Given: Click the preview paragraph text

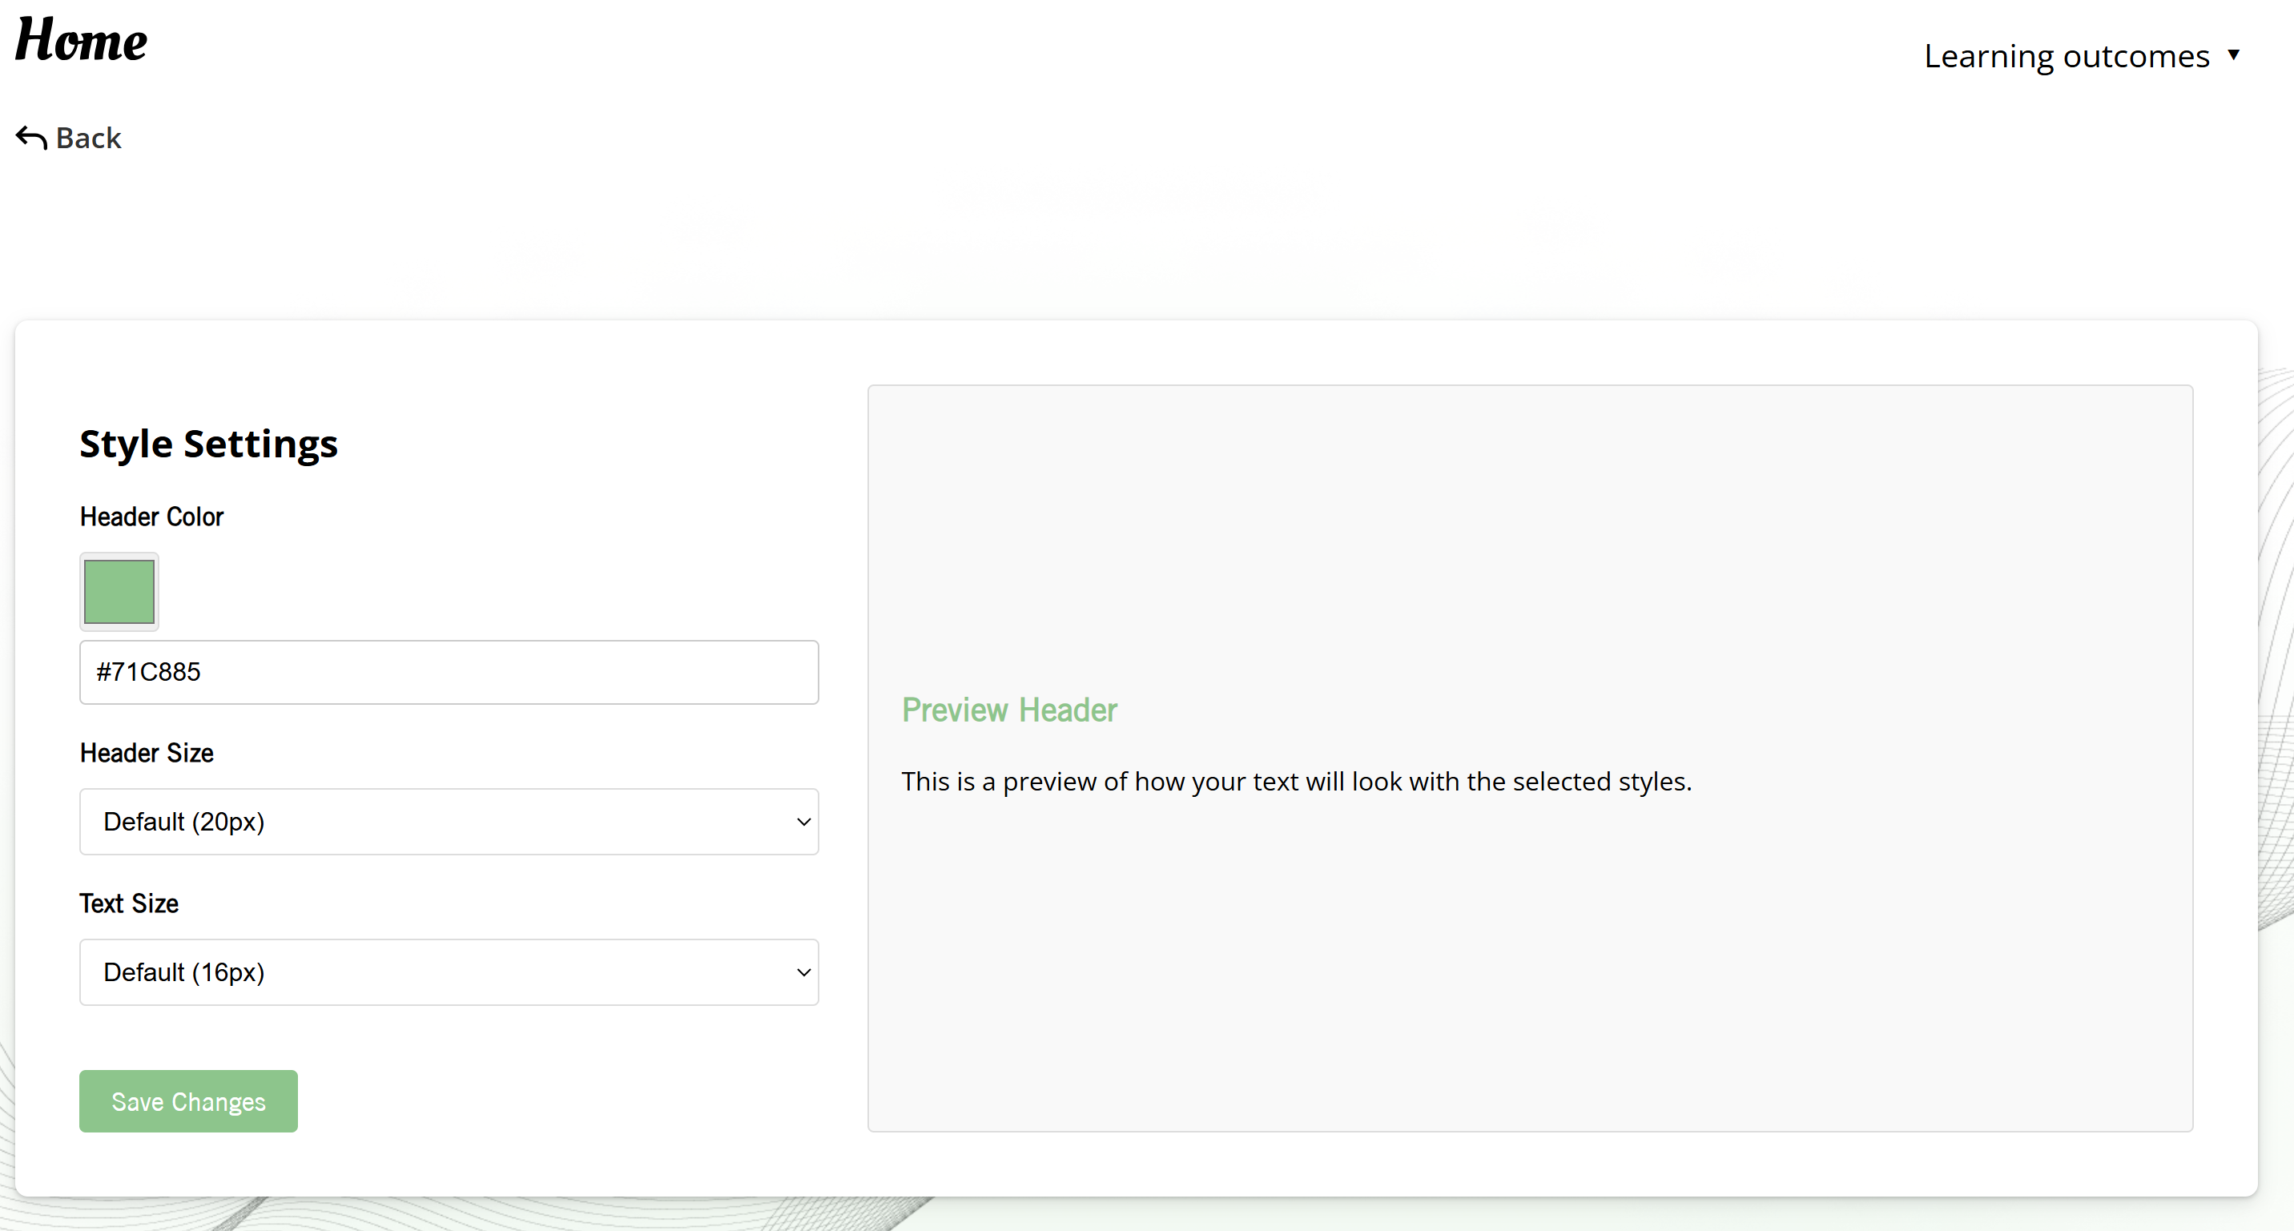Looking at the screenshot, I should coord(1296,781).
